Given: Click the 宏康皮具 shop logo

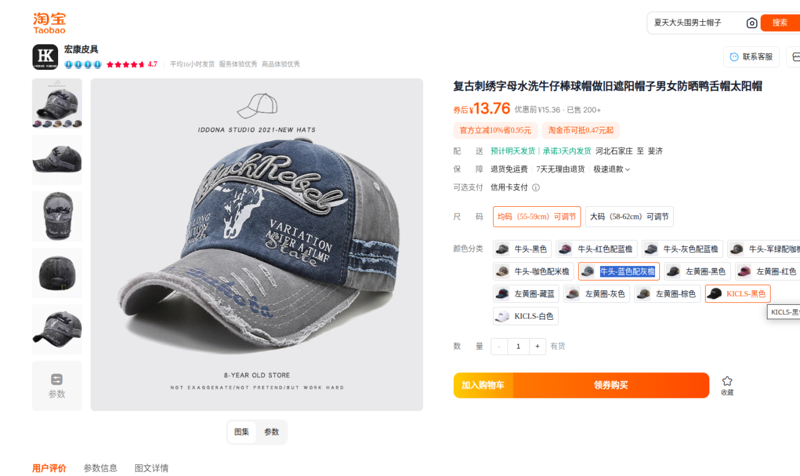Looking at the screenshot, I should pos(45,57).
